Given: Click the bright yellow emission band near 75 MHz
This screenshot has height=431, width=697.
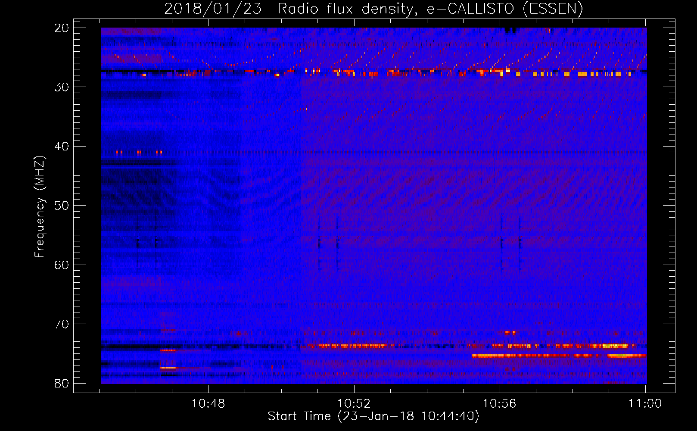Looking at the screenshot, I should 559,356.
